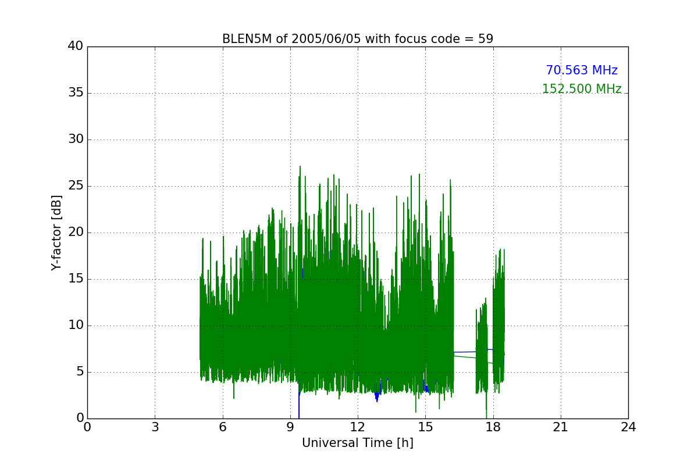Click y-axis tick label '30'
Viewport: 698px width, 465px height.
pyautogui.click(x=76, y=139)
